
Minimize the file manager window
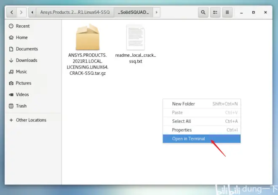point(241,13)
